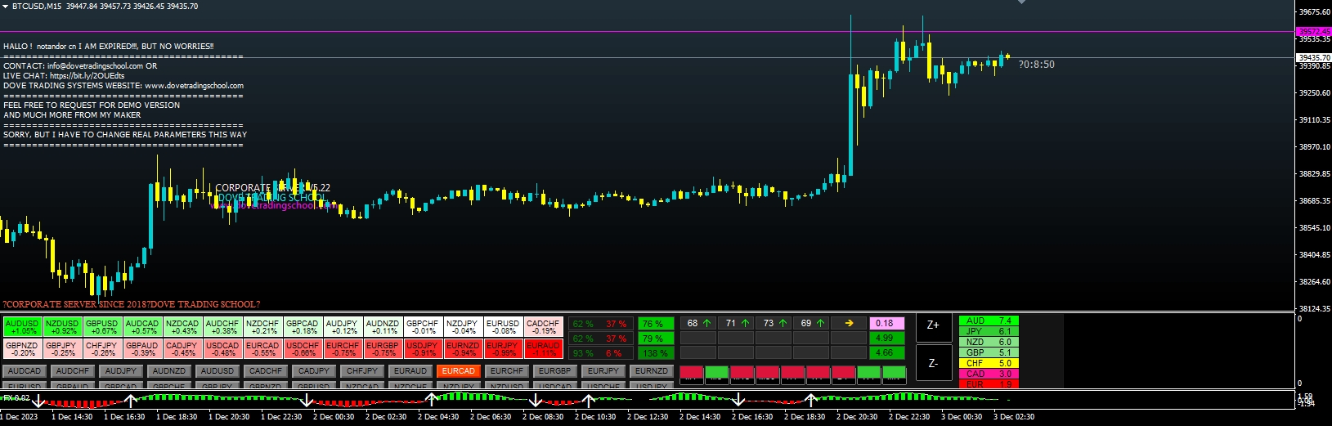Screen dimensions: 1332x426
Task: Select the grey EURNZD symbol button
Action: (652, 371)
